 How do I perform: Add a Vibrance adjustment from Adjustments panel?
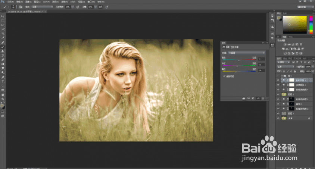tap(301, 44)
